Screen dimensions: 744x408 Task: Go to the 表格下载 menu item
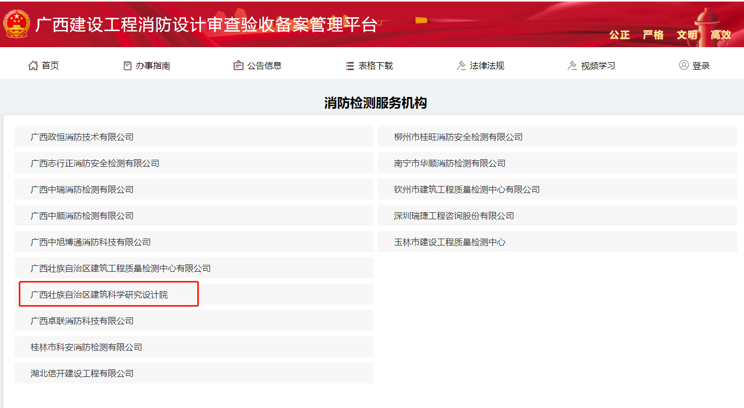(x=375, y=66)
